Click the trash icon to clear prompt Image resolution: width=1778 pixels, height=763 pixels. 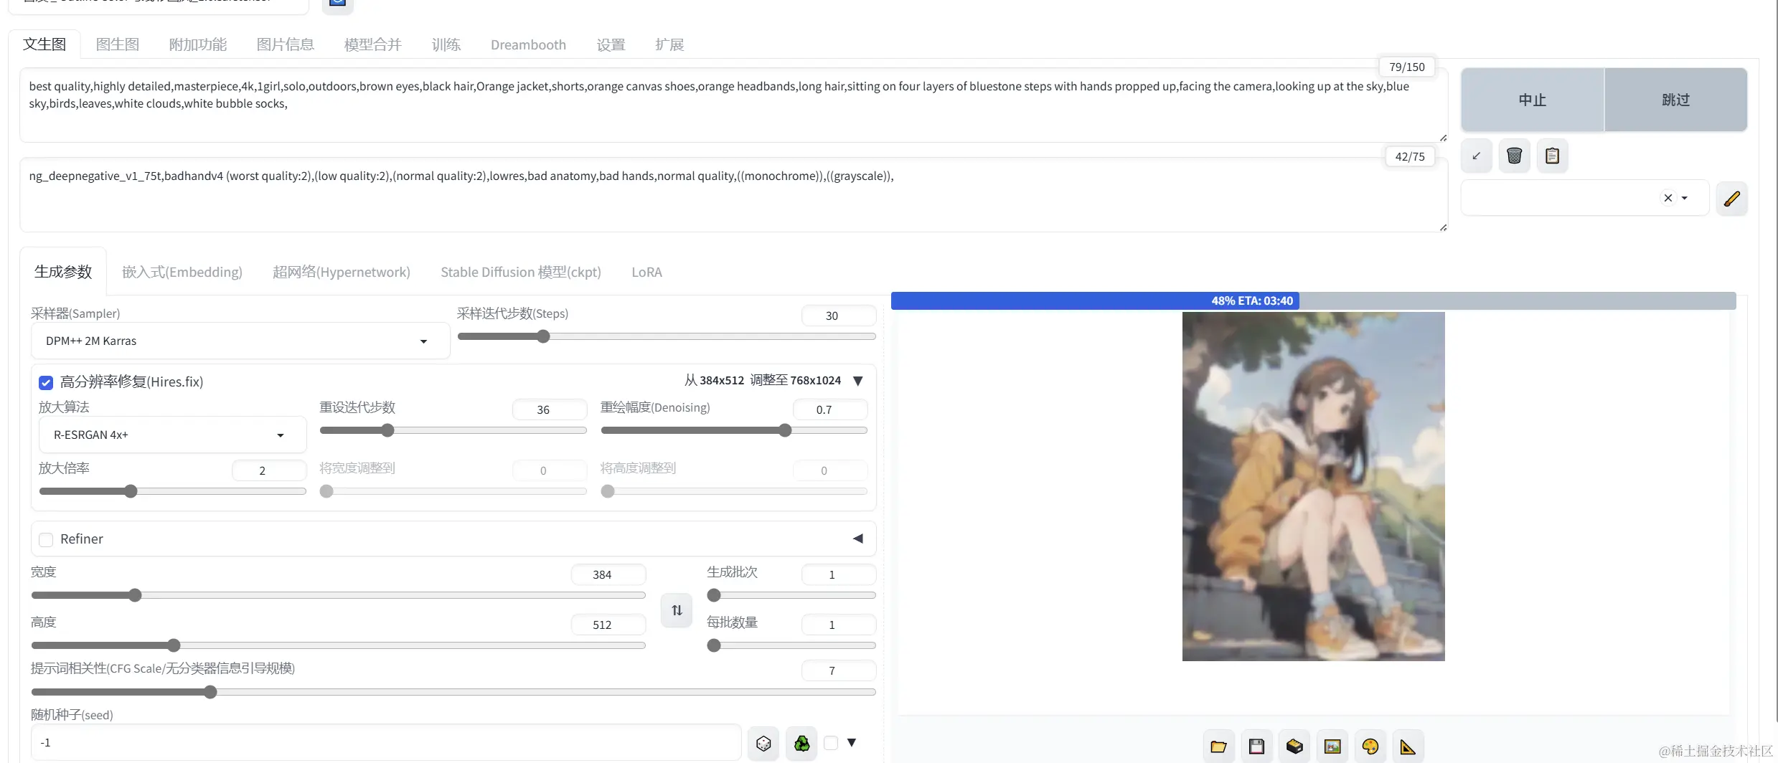pos(1514,156)
